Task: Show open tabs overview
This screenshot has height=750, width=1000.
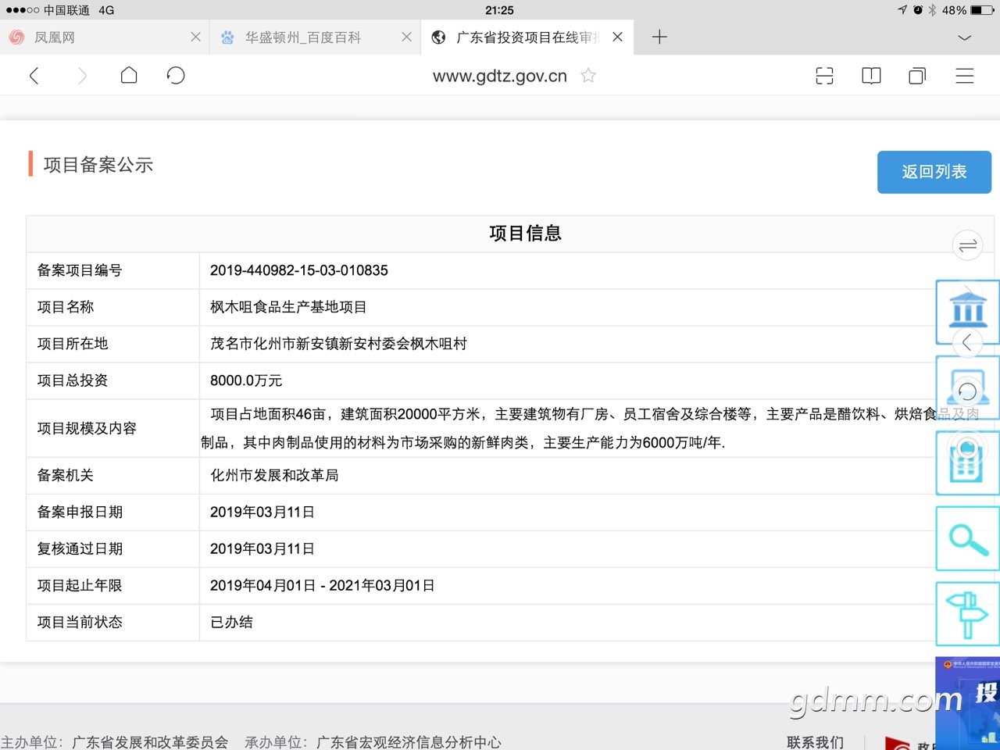Action: point(917,76)
